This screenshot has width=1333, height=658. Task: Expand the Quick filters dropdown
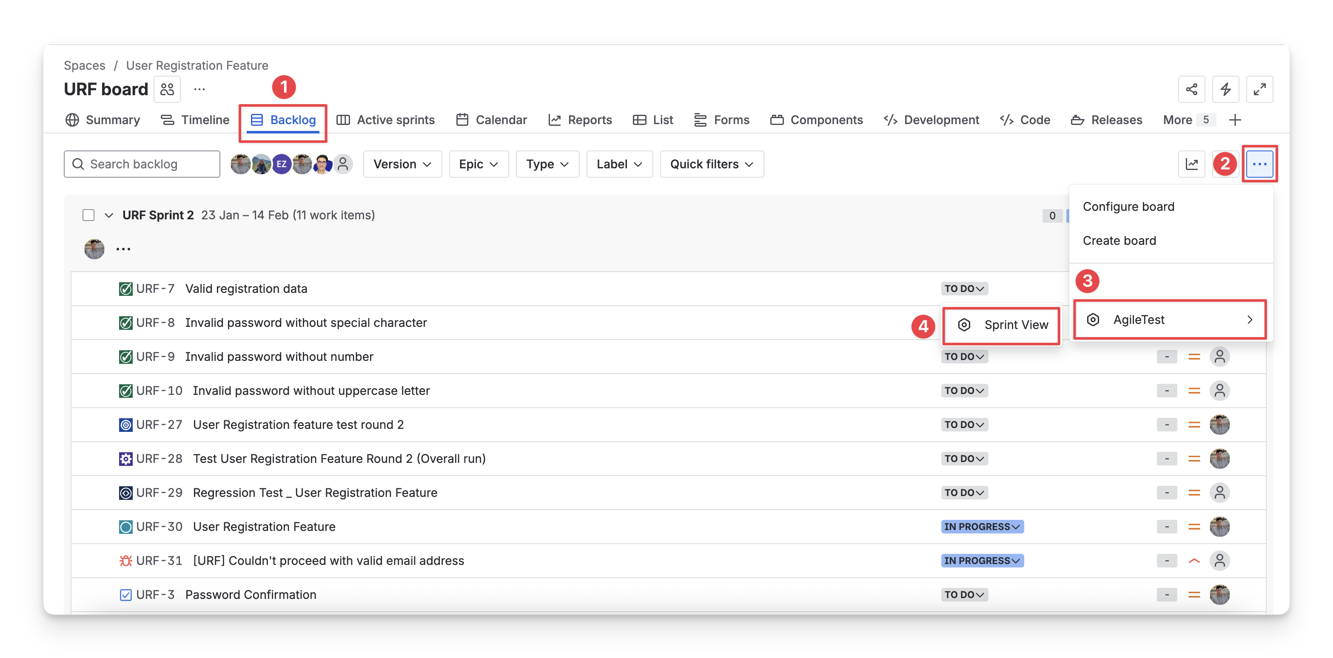point(712,164)
